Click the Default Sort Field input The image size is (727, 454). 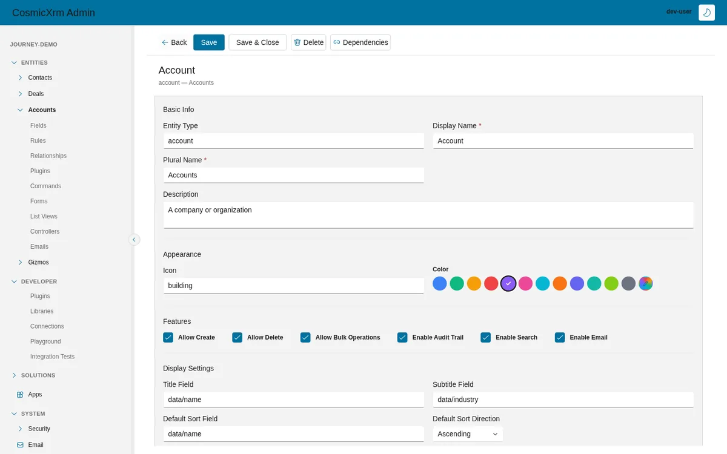point(293,434)
